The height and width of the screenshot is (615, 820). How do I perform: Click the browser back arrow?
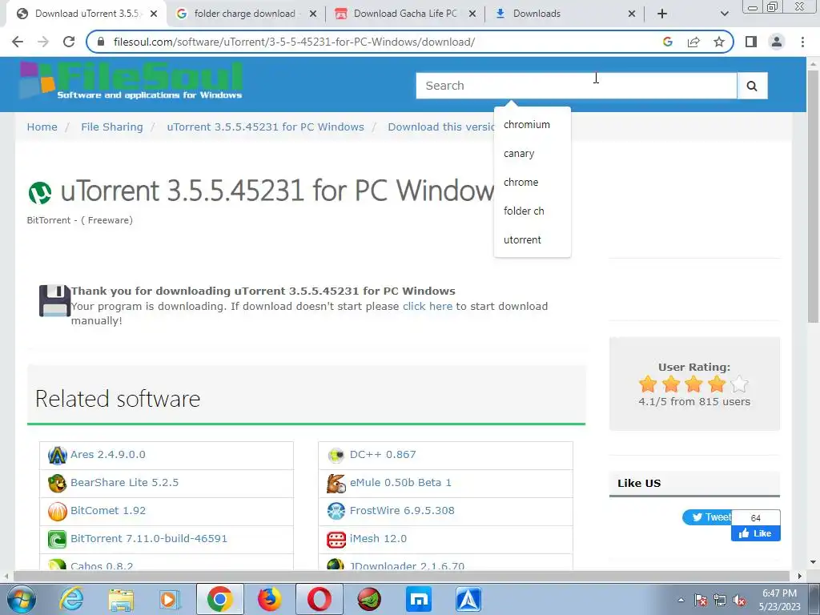[x=18, y=42]
